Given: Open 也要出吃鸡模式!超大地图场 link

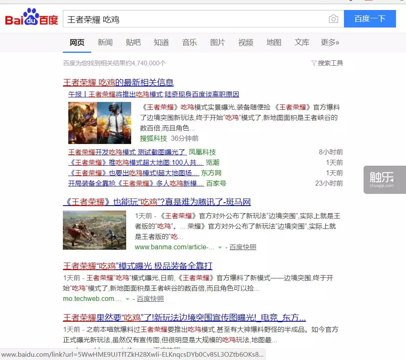Looking at the screenshot, I should (x=134, y=173).
